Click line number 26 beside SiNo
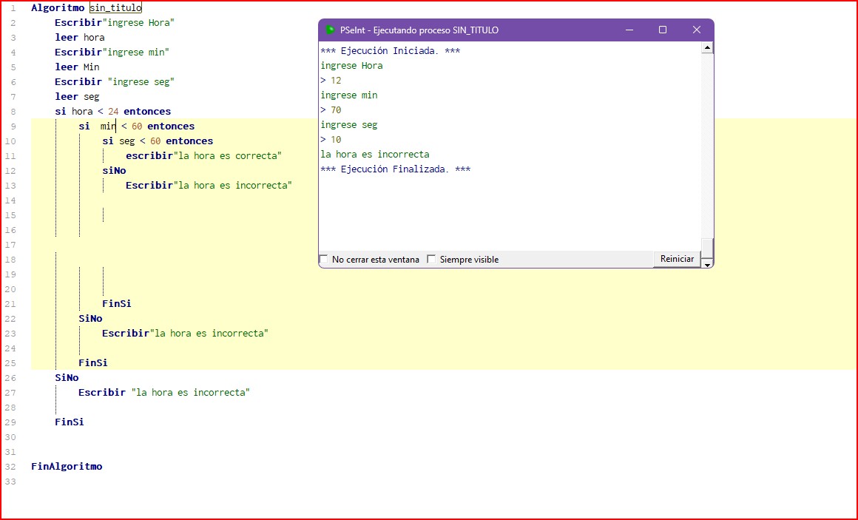Screen dimensions: 858x520 pyautogui.click(x=10, y=378)
